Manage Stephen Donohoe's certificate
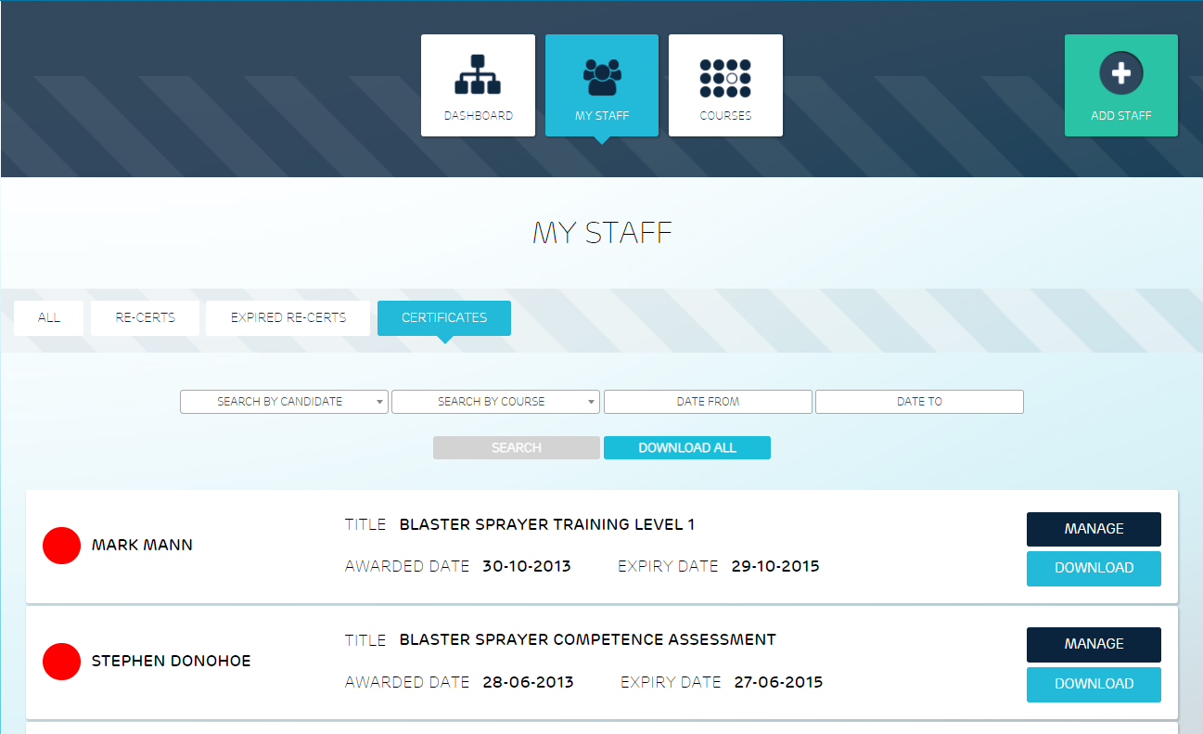The height and width of the screenshot is (734, 1203). point(1094,644)
